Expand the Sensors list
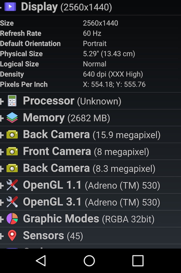 click(2, 236)
